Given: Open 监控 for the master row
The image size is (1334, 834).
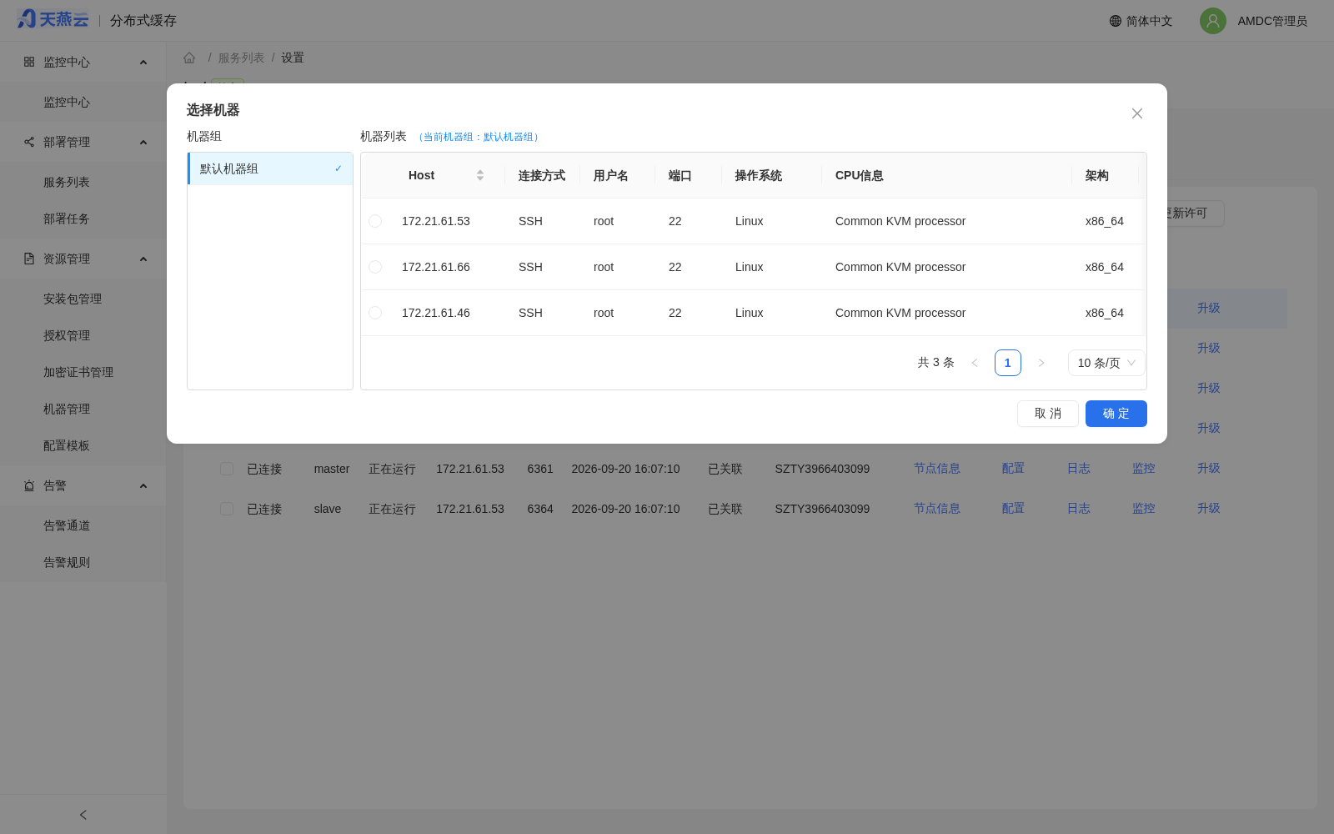Looking at the screenshot, I should [x=1144, y=469].
